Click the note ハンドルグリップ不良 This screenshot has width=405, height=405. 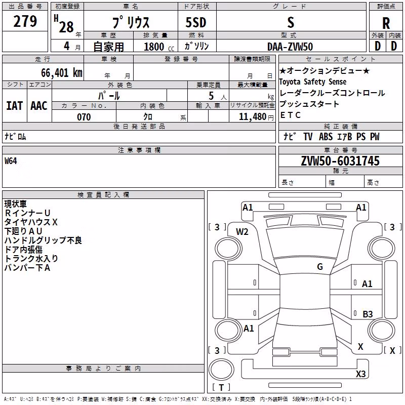[43, 240]
